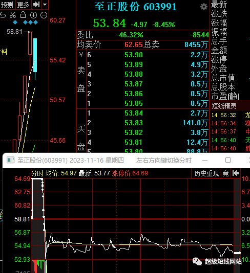Image resolution: width=250 pixels, height=273 pixels.
Task: Click the 历史重现 button
Action: (x=206, y=173)
